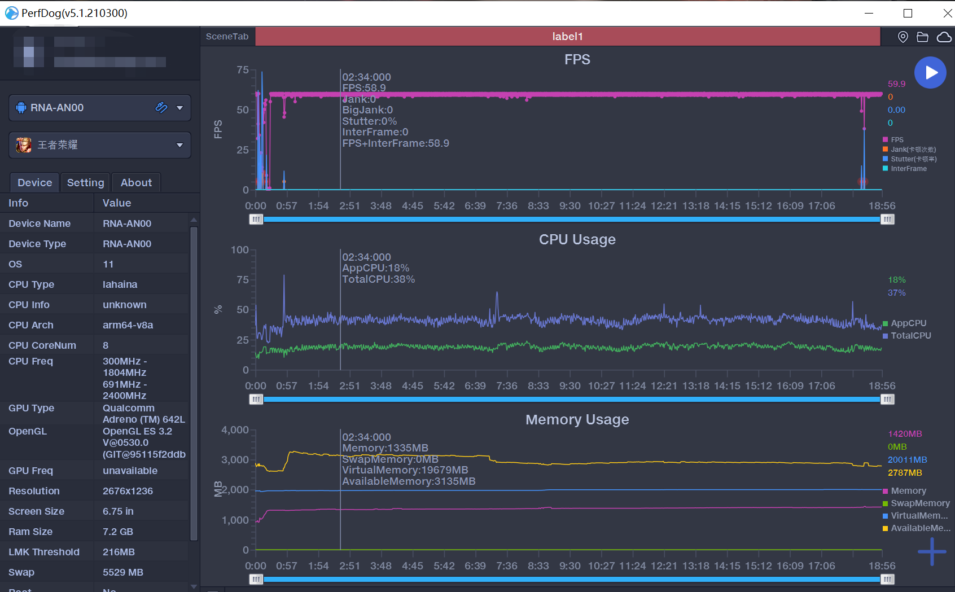Toggle the SwapMemory legend series
955x592 pixels.
916,503
